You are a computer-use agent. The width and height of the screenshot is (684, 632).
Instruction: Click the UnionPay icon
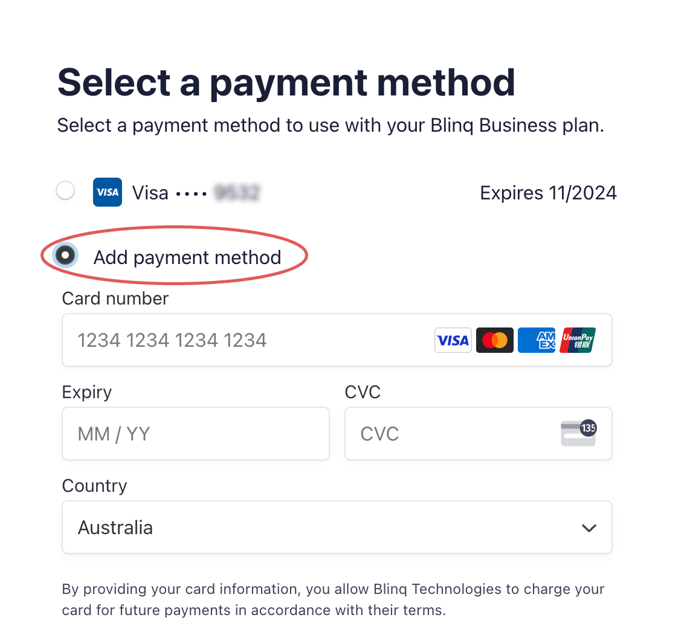pyautogui.click(x=578, y=340)
